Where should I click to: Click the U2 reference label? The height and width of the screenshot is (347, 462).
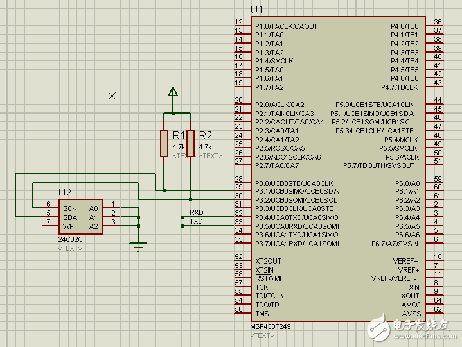coord(65,192)
